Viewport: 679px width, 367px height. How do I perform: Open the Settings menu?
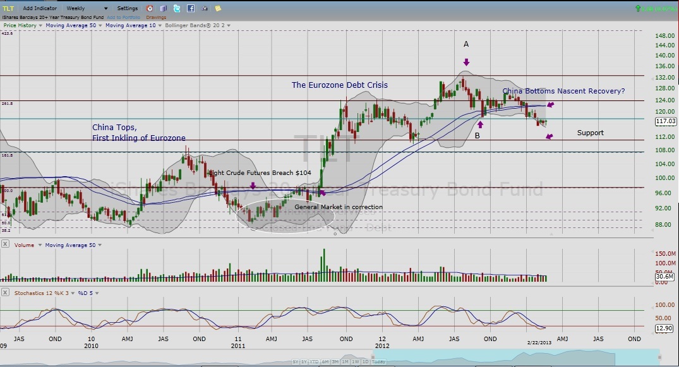[x=127, y=8]
